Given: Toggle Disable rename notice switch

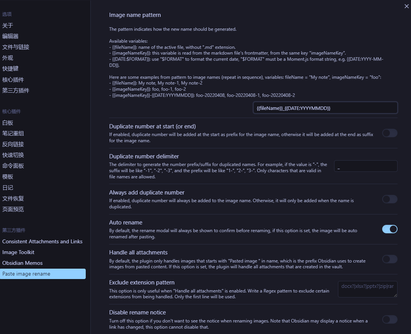Looking at the screenshot, I should click(x=389, y=319).
